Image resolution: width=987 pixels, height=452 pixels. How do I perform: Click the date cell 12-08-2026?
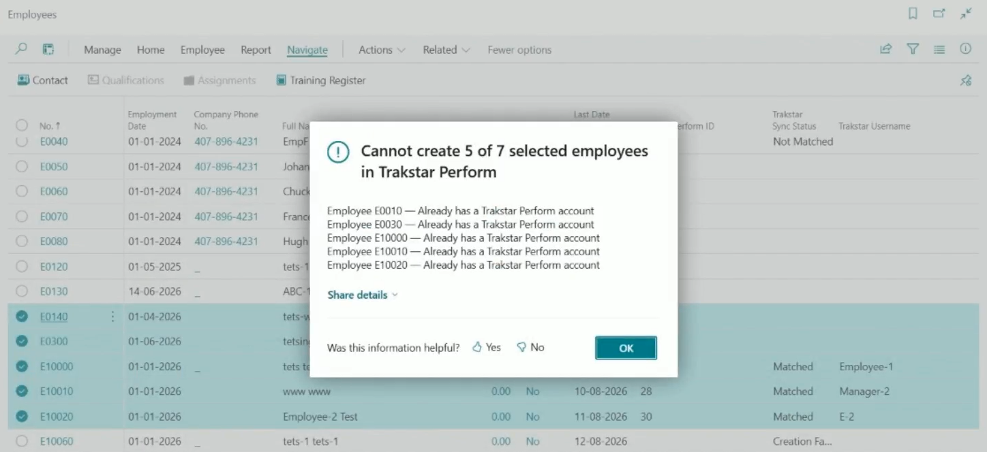click(x=601, y=441)
